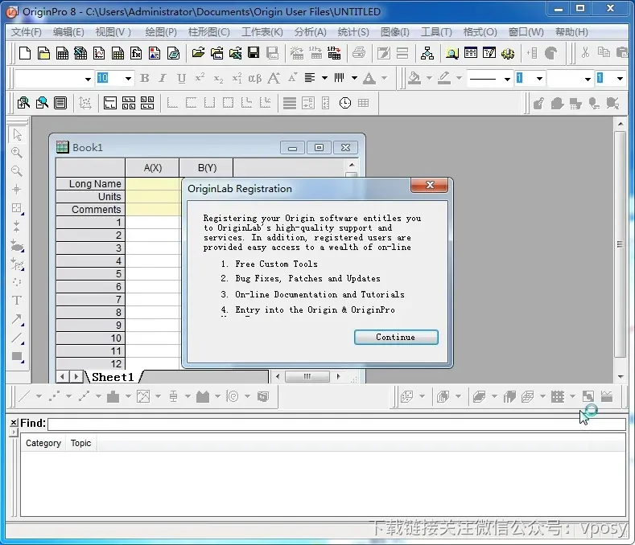Click the Open file folder icon
635x545 pixels.
tap(198, 53)
